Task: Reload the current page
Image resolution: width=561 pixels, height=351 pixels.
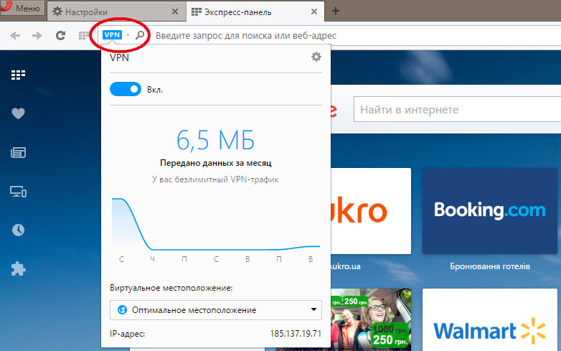Action: tap(60, 35)
